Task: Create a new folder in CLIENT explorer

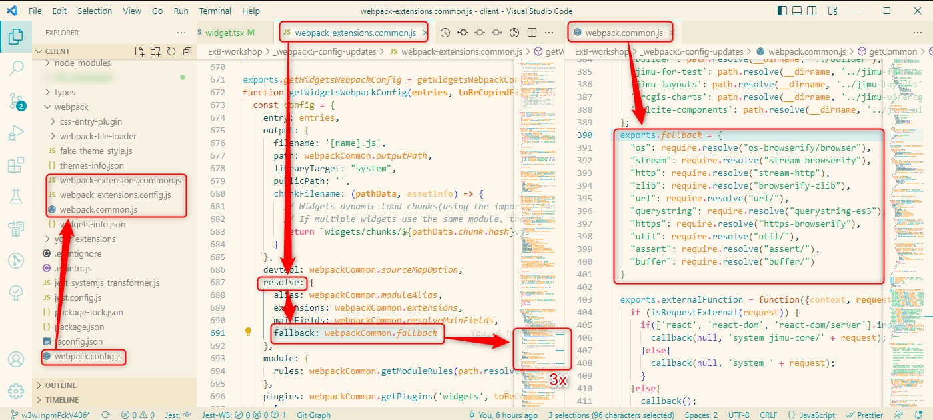Action: click(155, 51)
